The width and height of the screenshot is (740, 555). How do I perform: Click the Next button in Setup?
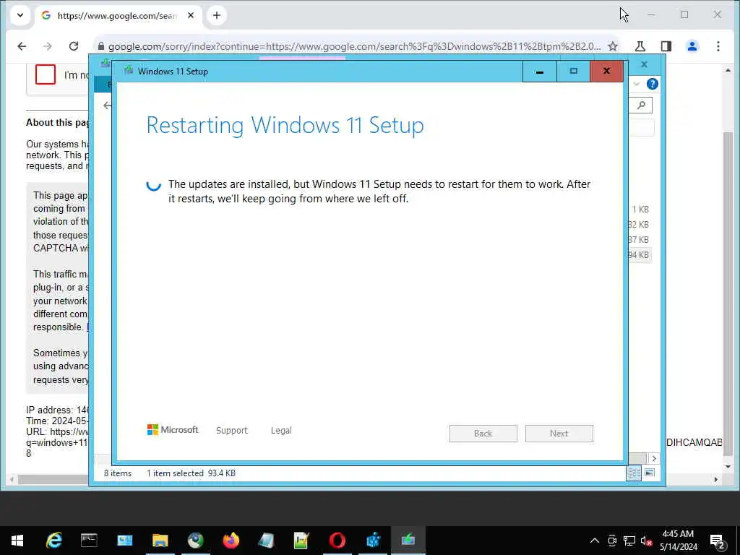point(559,434)
